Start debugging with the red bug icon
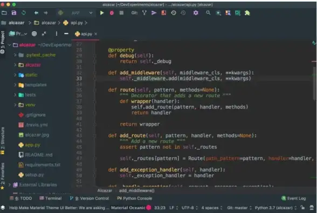 (112, 13)
